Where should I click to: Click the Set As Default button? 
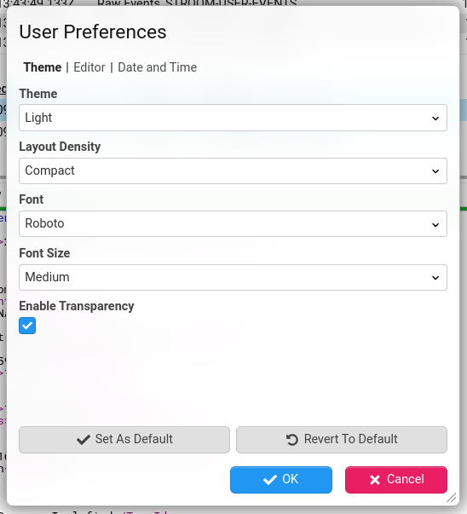tap(124, 440)
